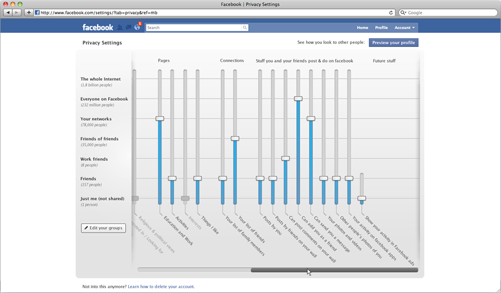Viewport: 501px width, 293px height.
Task: Click the Show your activity in Facebook ads handle
Action: tap(362, 198)
